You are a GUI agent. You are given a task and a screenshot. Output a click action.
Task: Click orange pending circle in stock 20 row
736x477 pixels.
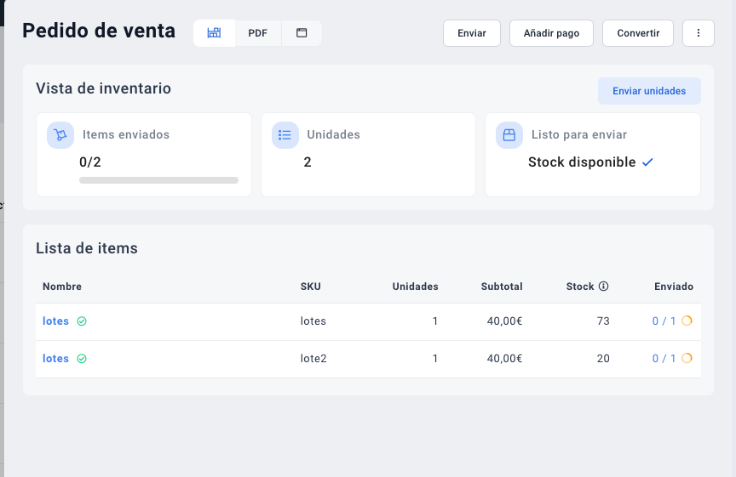[687, 358]
